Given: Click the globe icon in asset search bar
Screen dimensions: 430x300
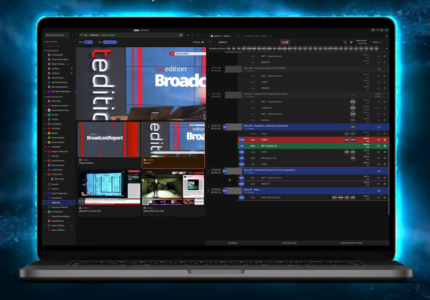Looking at the screenshot, I should tap(181, 35).
